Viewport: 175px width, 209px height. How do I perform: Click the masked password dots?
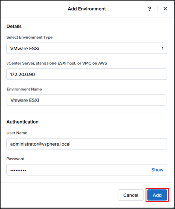(18, 170)
